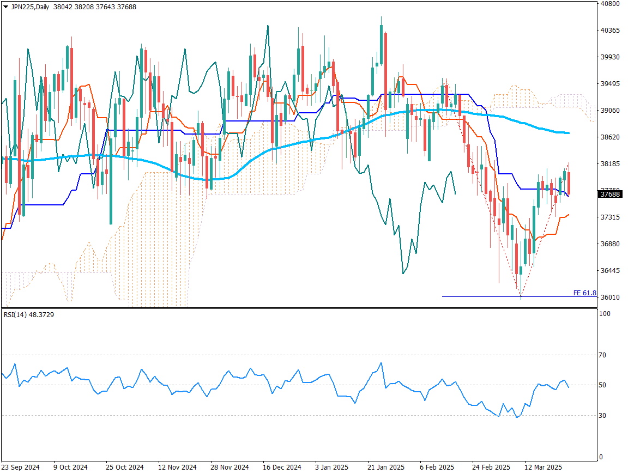The height and width of the screenshot is (474, 628).
Task: Click the RSI 70 level label
Action: point(603,355)
